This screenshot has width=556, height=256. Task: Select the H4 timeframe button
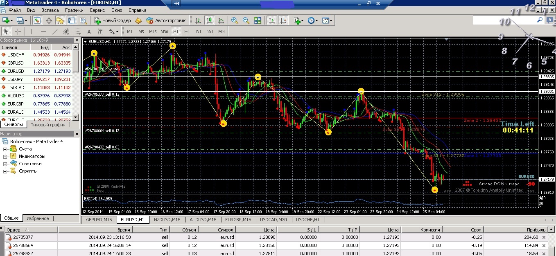187,31
